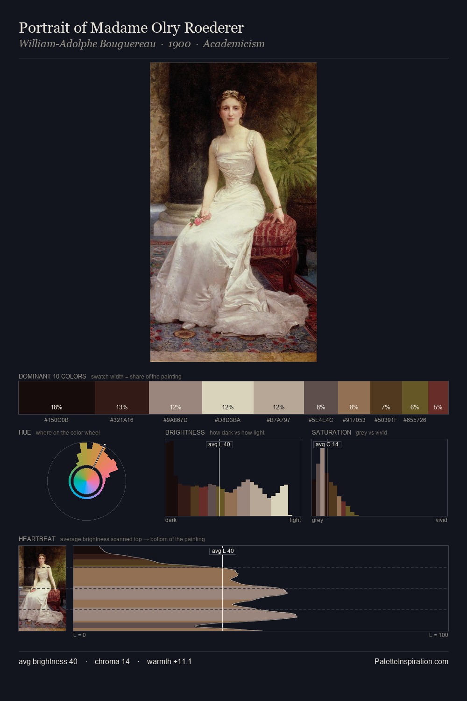The width and height of the screenshot is (467, 701).
Task: Click the heartbeat scan description caption
Action: coord(132,539)
